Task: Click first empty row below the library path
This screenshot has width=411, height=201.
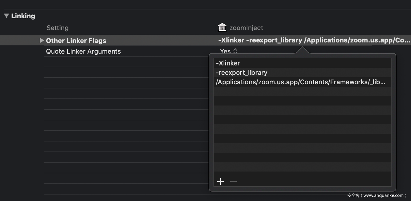Action: pyautogui.click(x=302, y=91)
